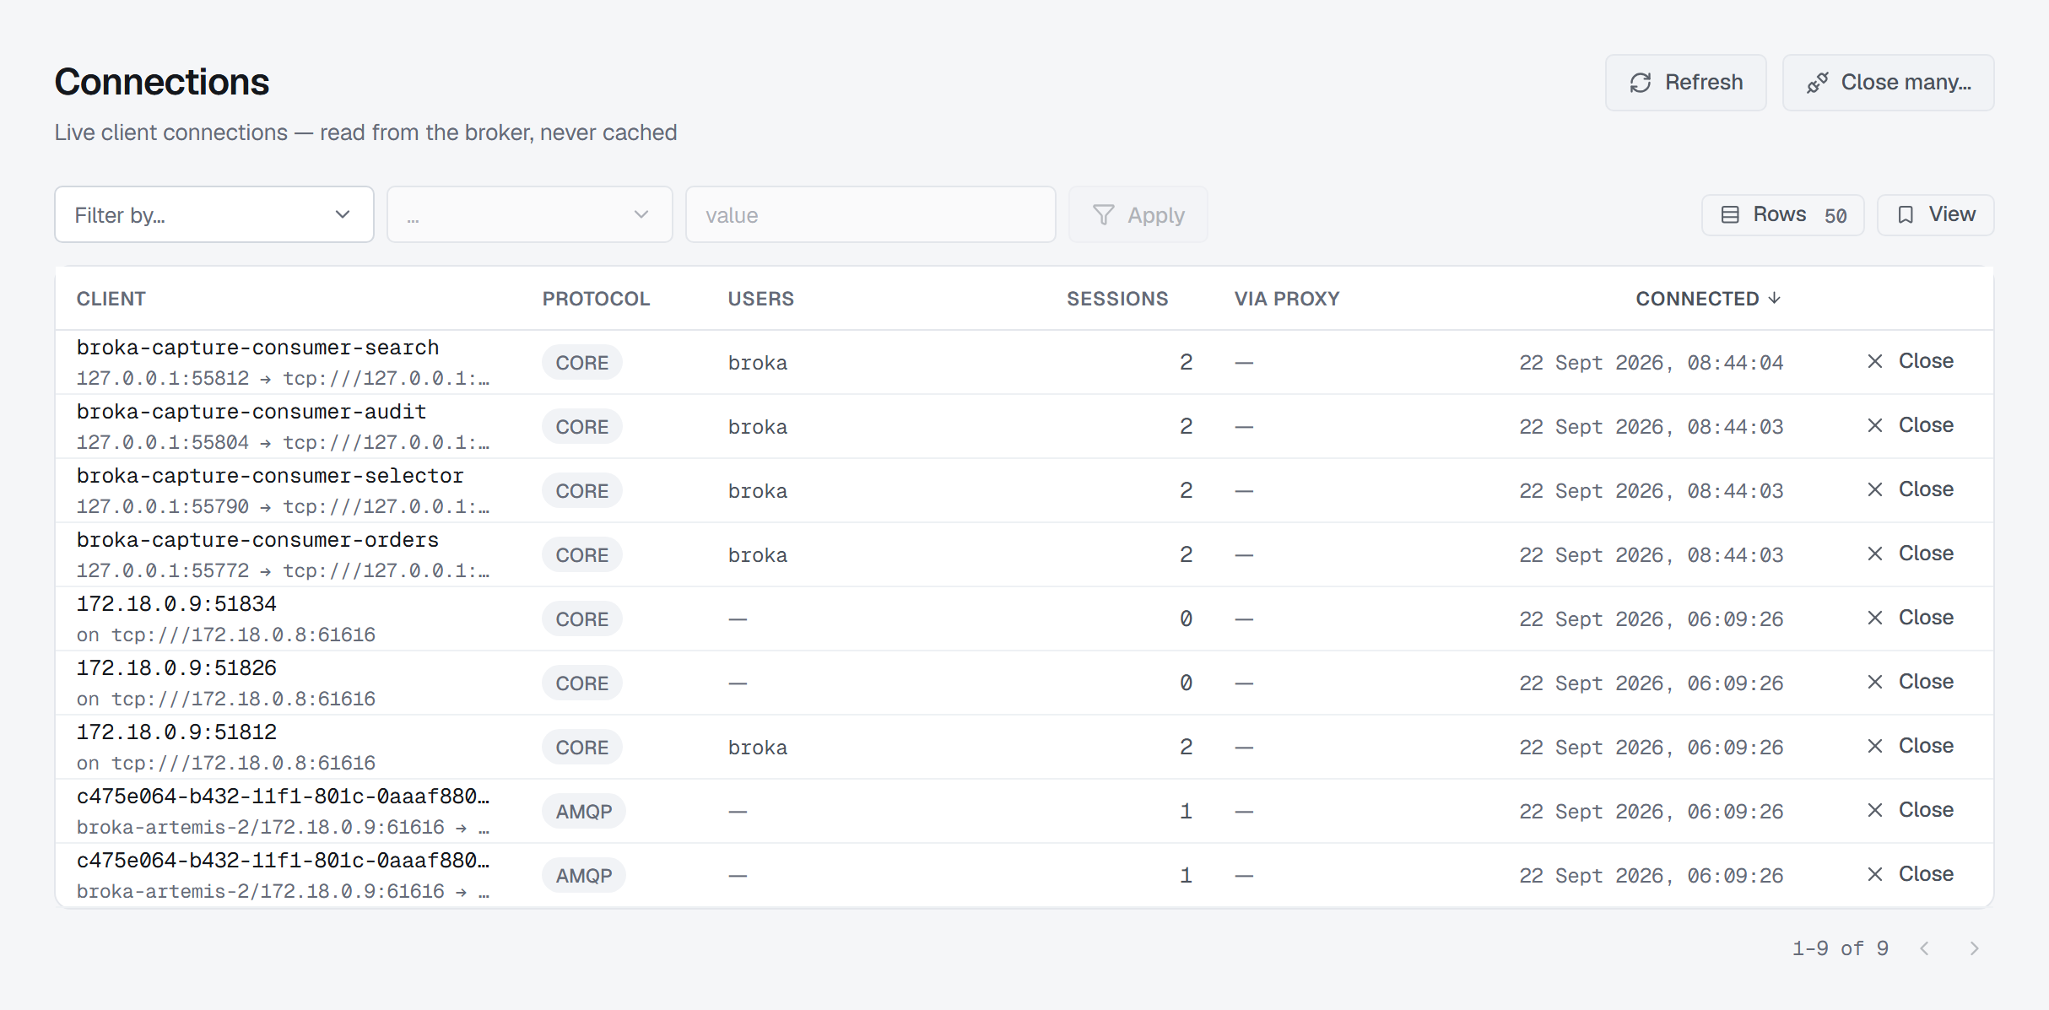Sort by the USERS column header

pyautogui.click(x=761, y=299)
